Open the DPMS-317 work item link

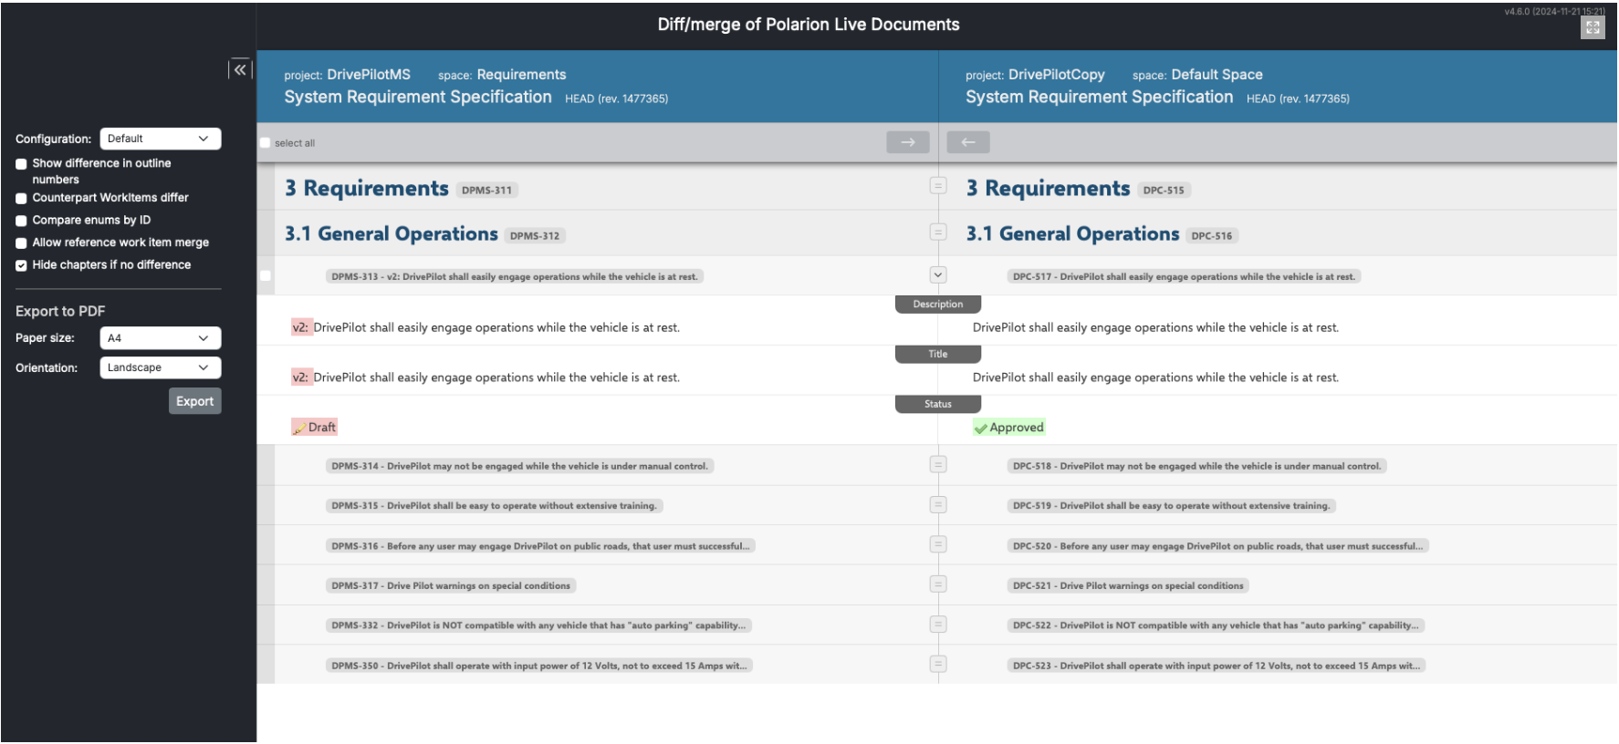451,586
